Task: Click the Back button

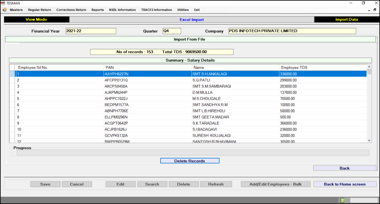Action: click(344, 168)
